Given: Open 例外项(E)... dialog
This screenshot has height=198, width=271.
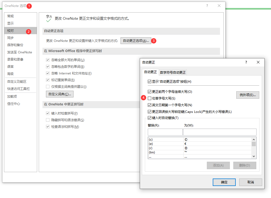Looking at the screenshot, I should [x=247, y=95].
